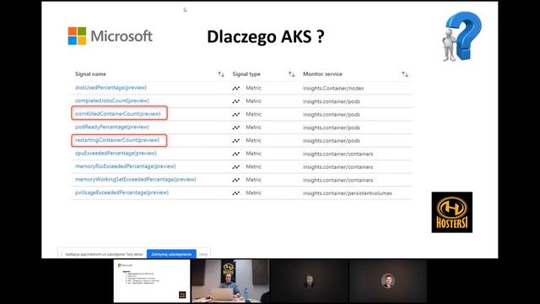Open completedJobsCount(preview) signal
The image size is (540, 304).
point(112,100)
